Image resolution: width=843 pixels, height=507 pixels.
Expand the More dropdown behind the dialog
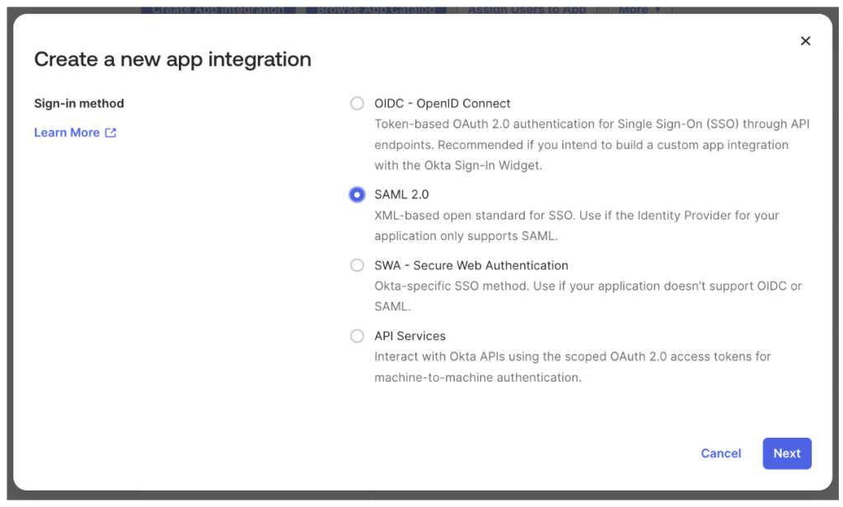(639, 10)
